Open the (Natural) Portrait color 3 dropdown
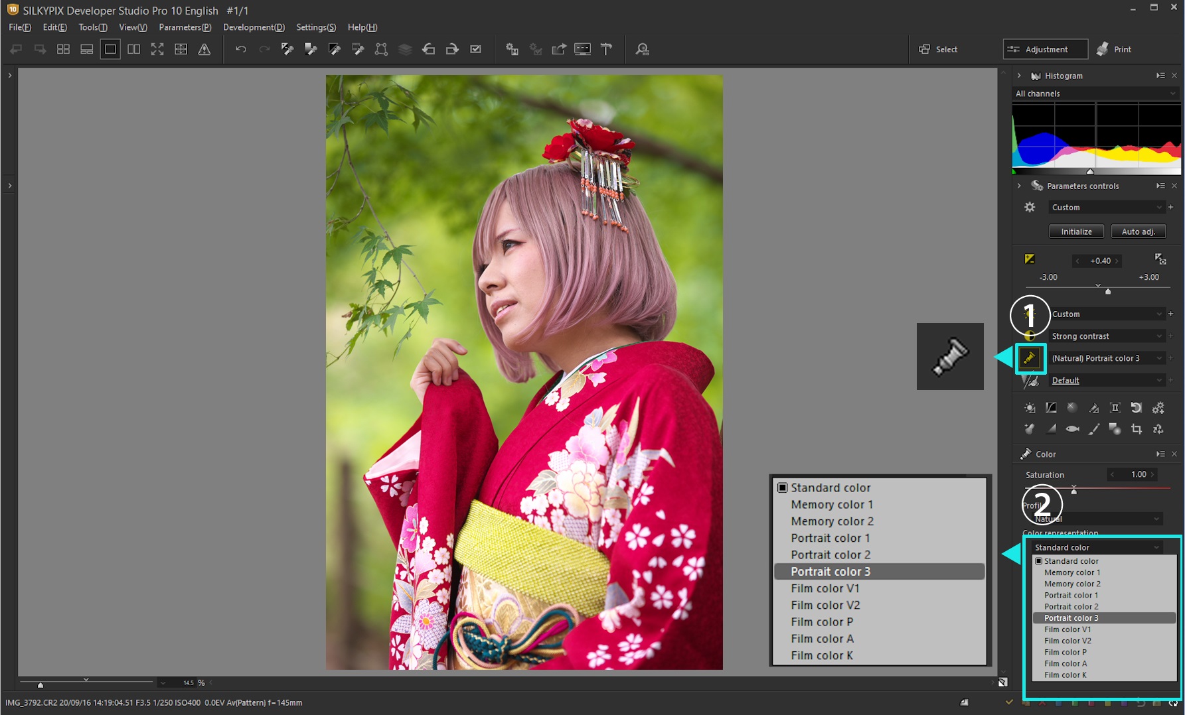The width and height of the screenshot is (1187, 715). point(1107,358)
